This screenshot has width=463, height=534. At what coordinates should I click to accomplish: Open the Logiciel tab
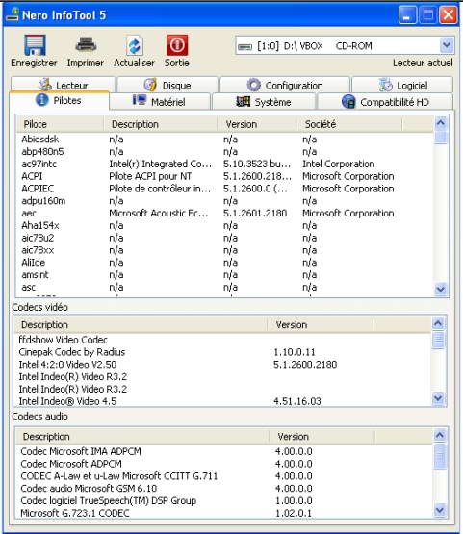pyautogui.click(x=402, y=85)
